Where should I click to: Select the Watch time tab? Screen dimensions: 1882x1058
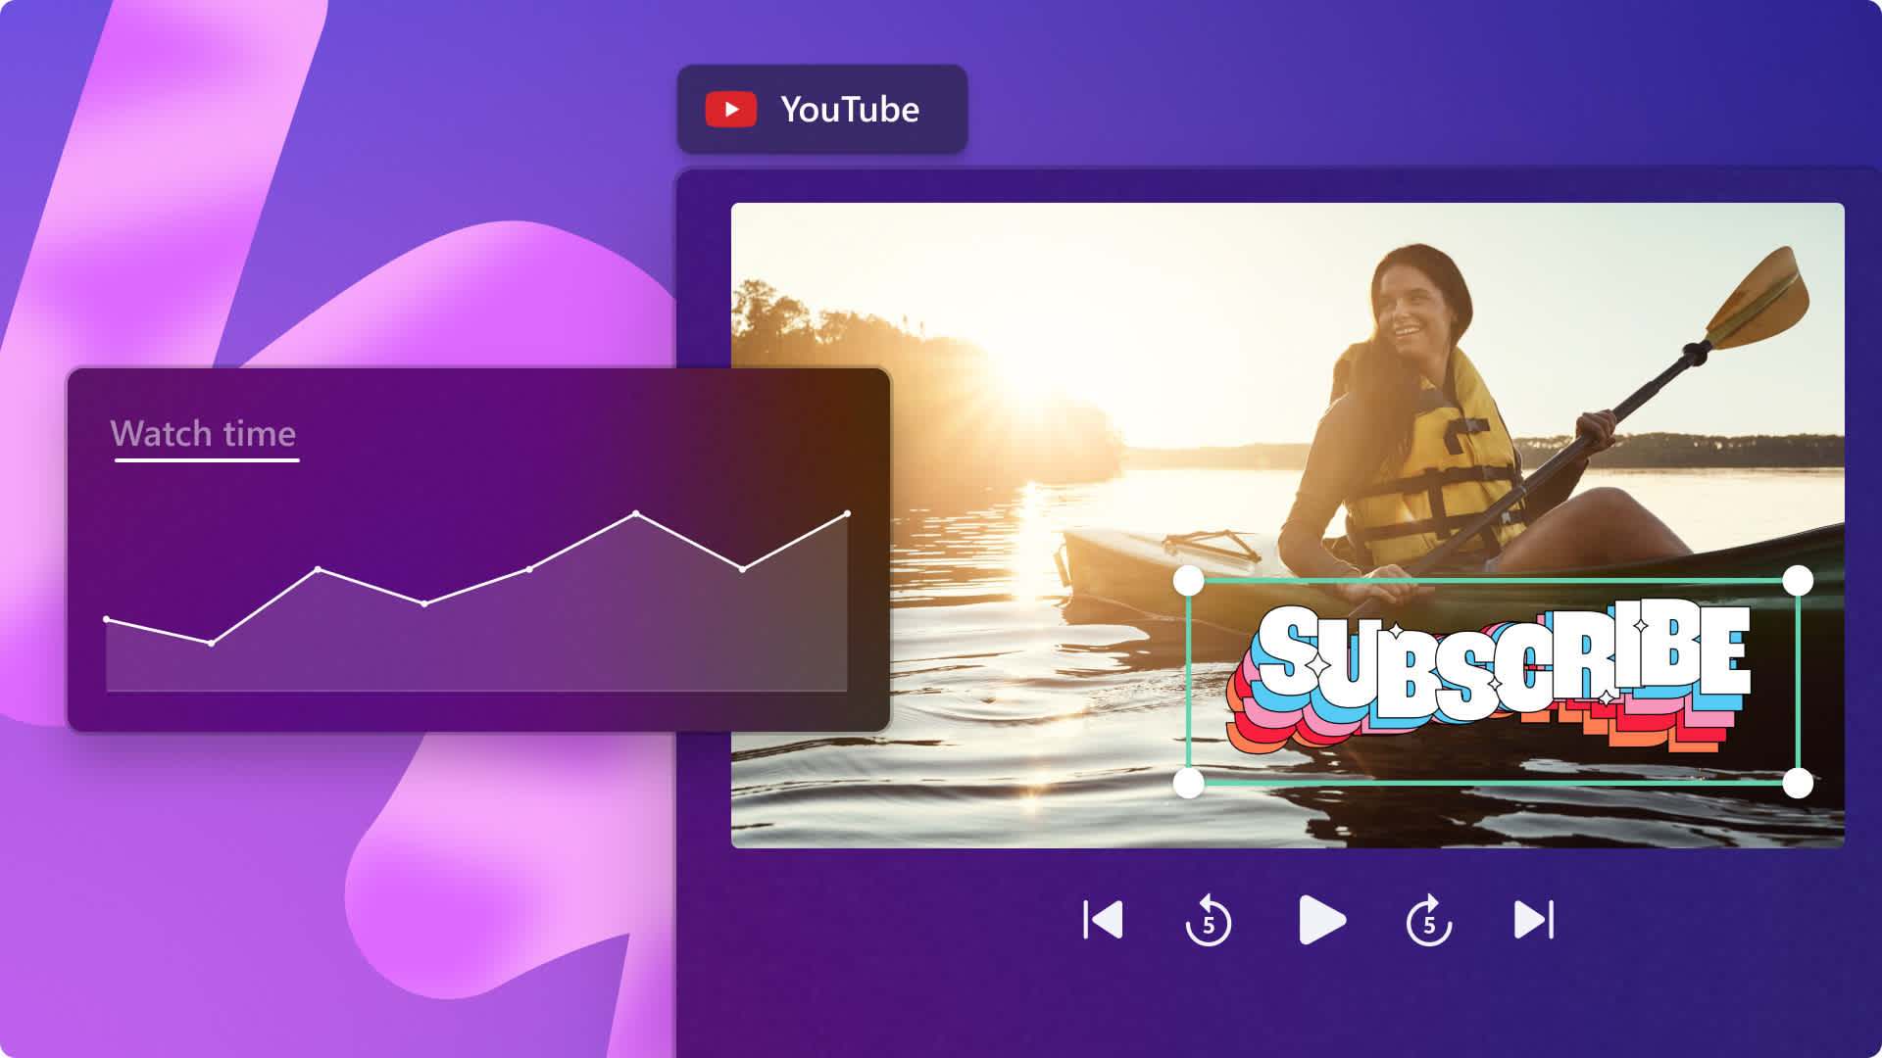[x=203, y=434]
